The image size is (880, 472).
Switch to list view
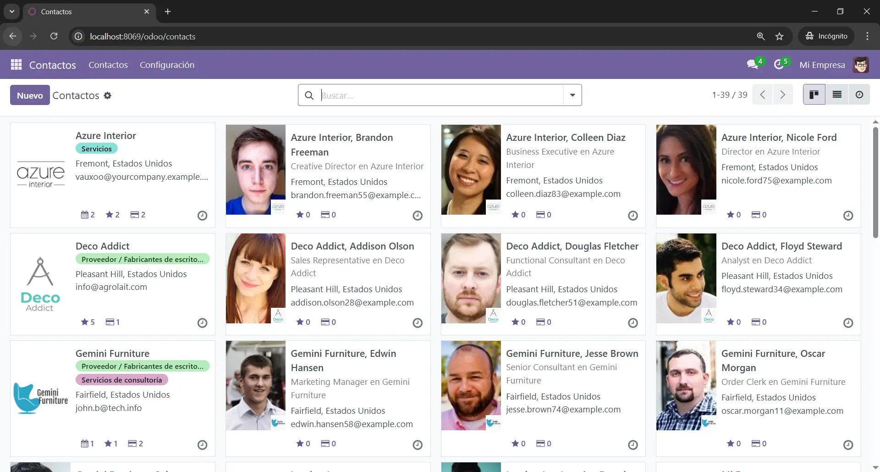pyautogui.click(x=837, y=95)
